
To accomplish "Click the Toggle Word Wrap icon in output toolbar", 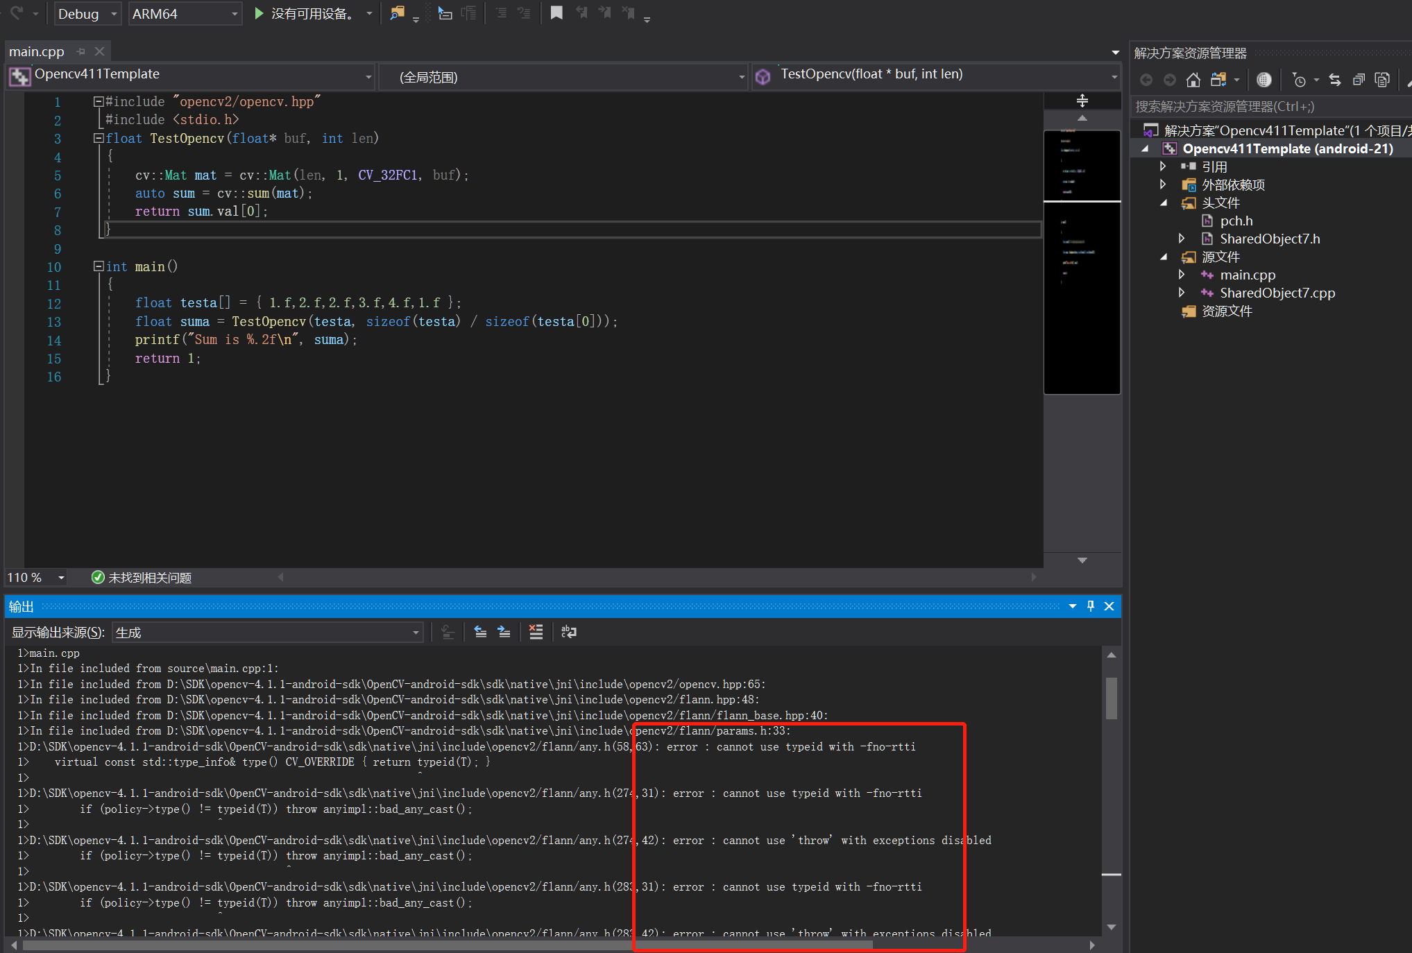I will pos(569,632).
